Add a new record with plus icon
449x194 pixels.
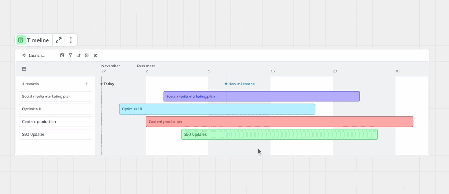click(87, 84)
